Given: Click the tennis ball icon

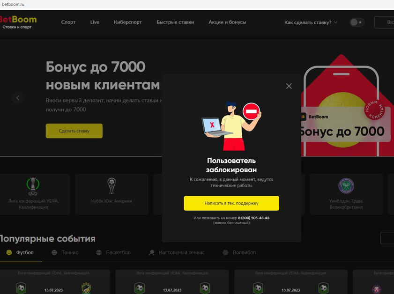Looking at the screenshot, I should 54,253.
